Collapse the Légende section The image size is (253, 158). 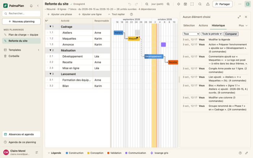coord(54,153)
